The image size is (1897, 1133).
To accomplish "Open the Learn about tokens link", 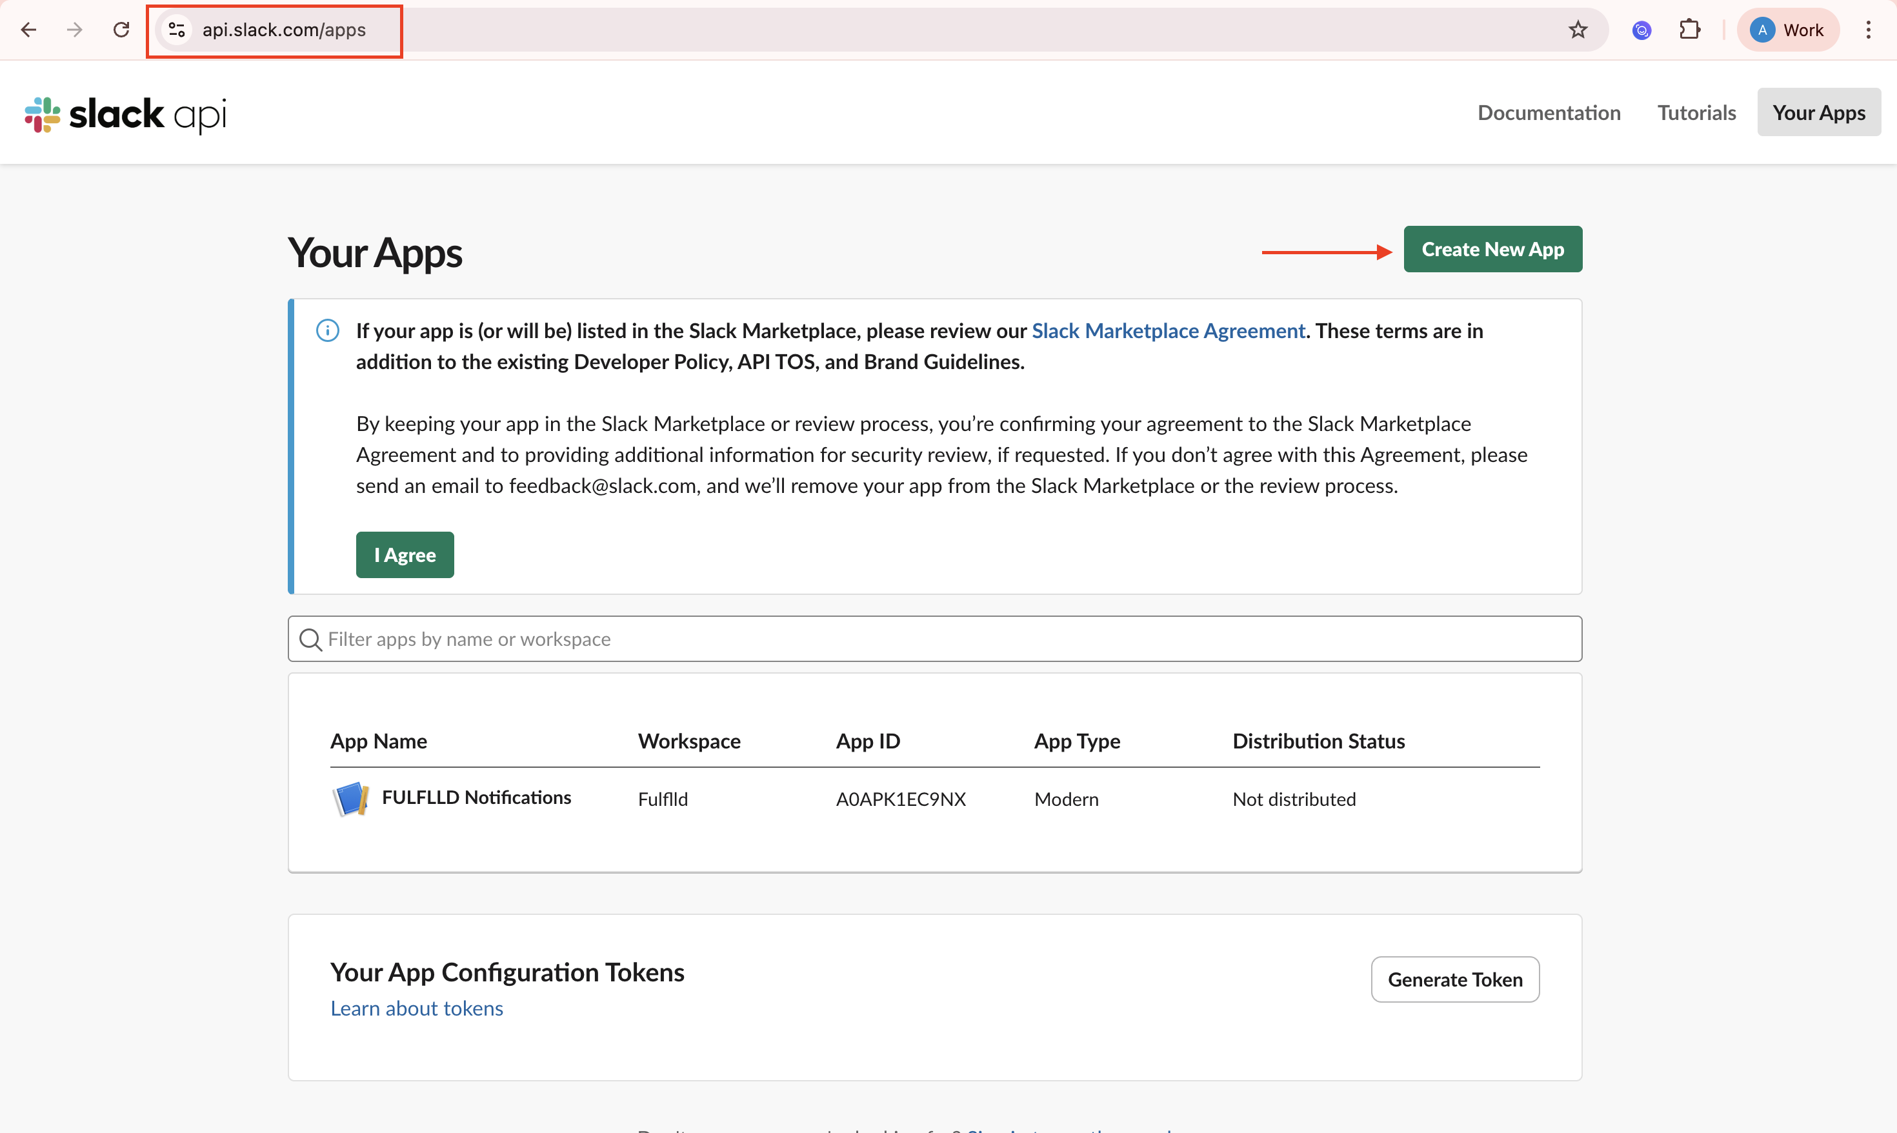I will point(417,1008).
